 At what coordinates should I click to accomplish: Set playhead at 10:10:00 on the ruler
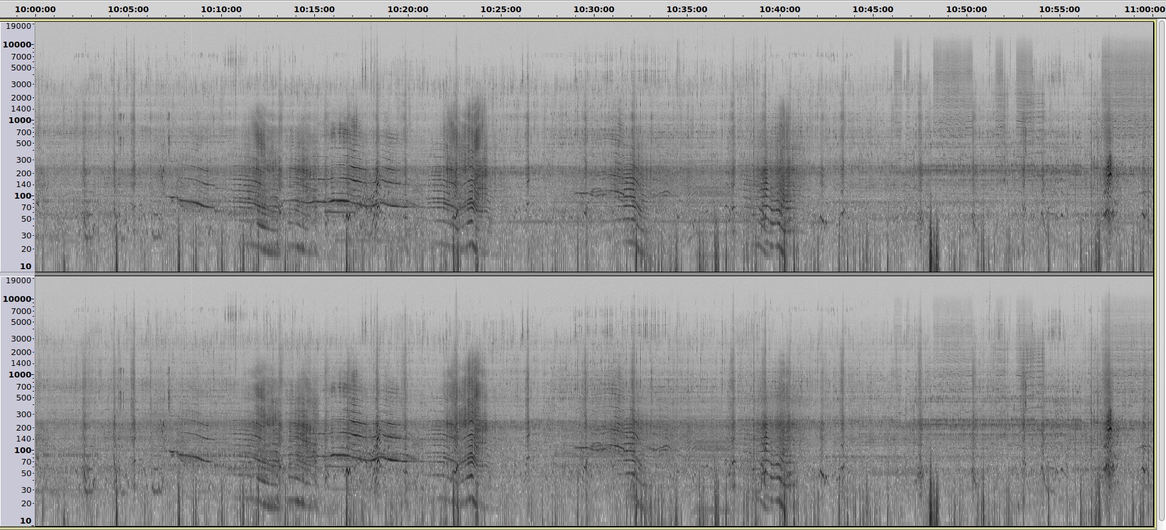pyautogui.click(x=221, y=10)
